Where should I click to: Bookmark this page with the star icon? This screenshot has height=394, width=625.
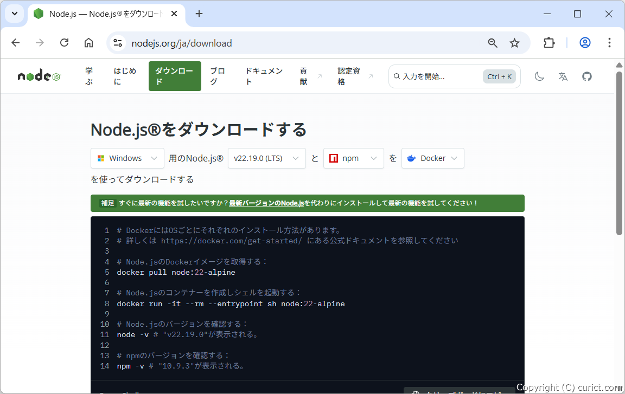pyautogui.click(x=514, y=43)
